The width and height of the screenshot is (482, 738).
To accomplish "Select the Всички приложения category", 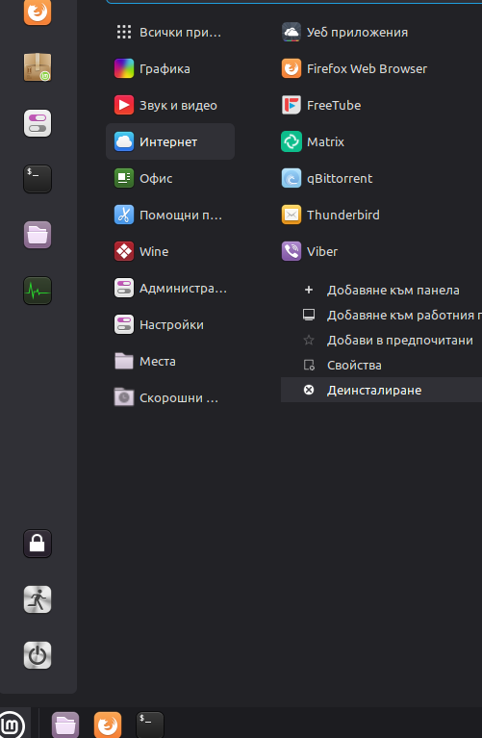I will 170,33.
